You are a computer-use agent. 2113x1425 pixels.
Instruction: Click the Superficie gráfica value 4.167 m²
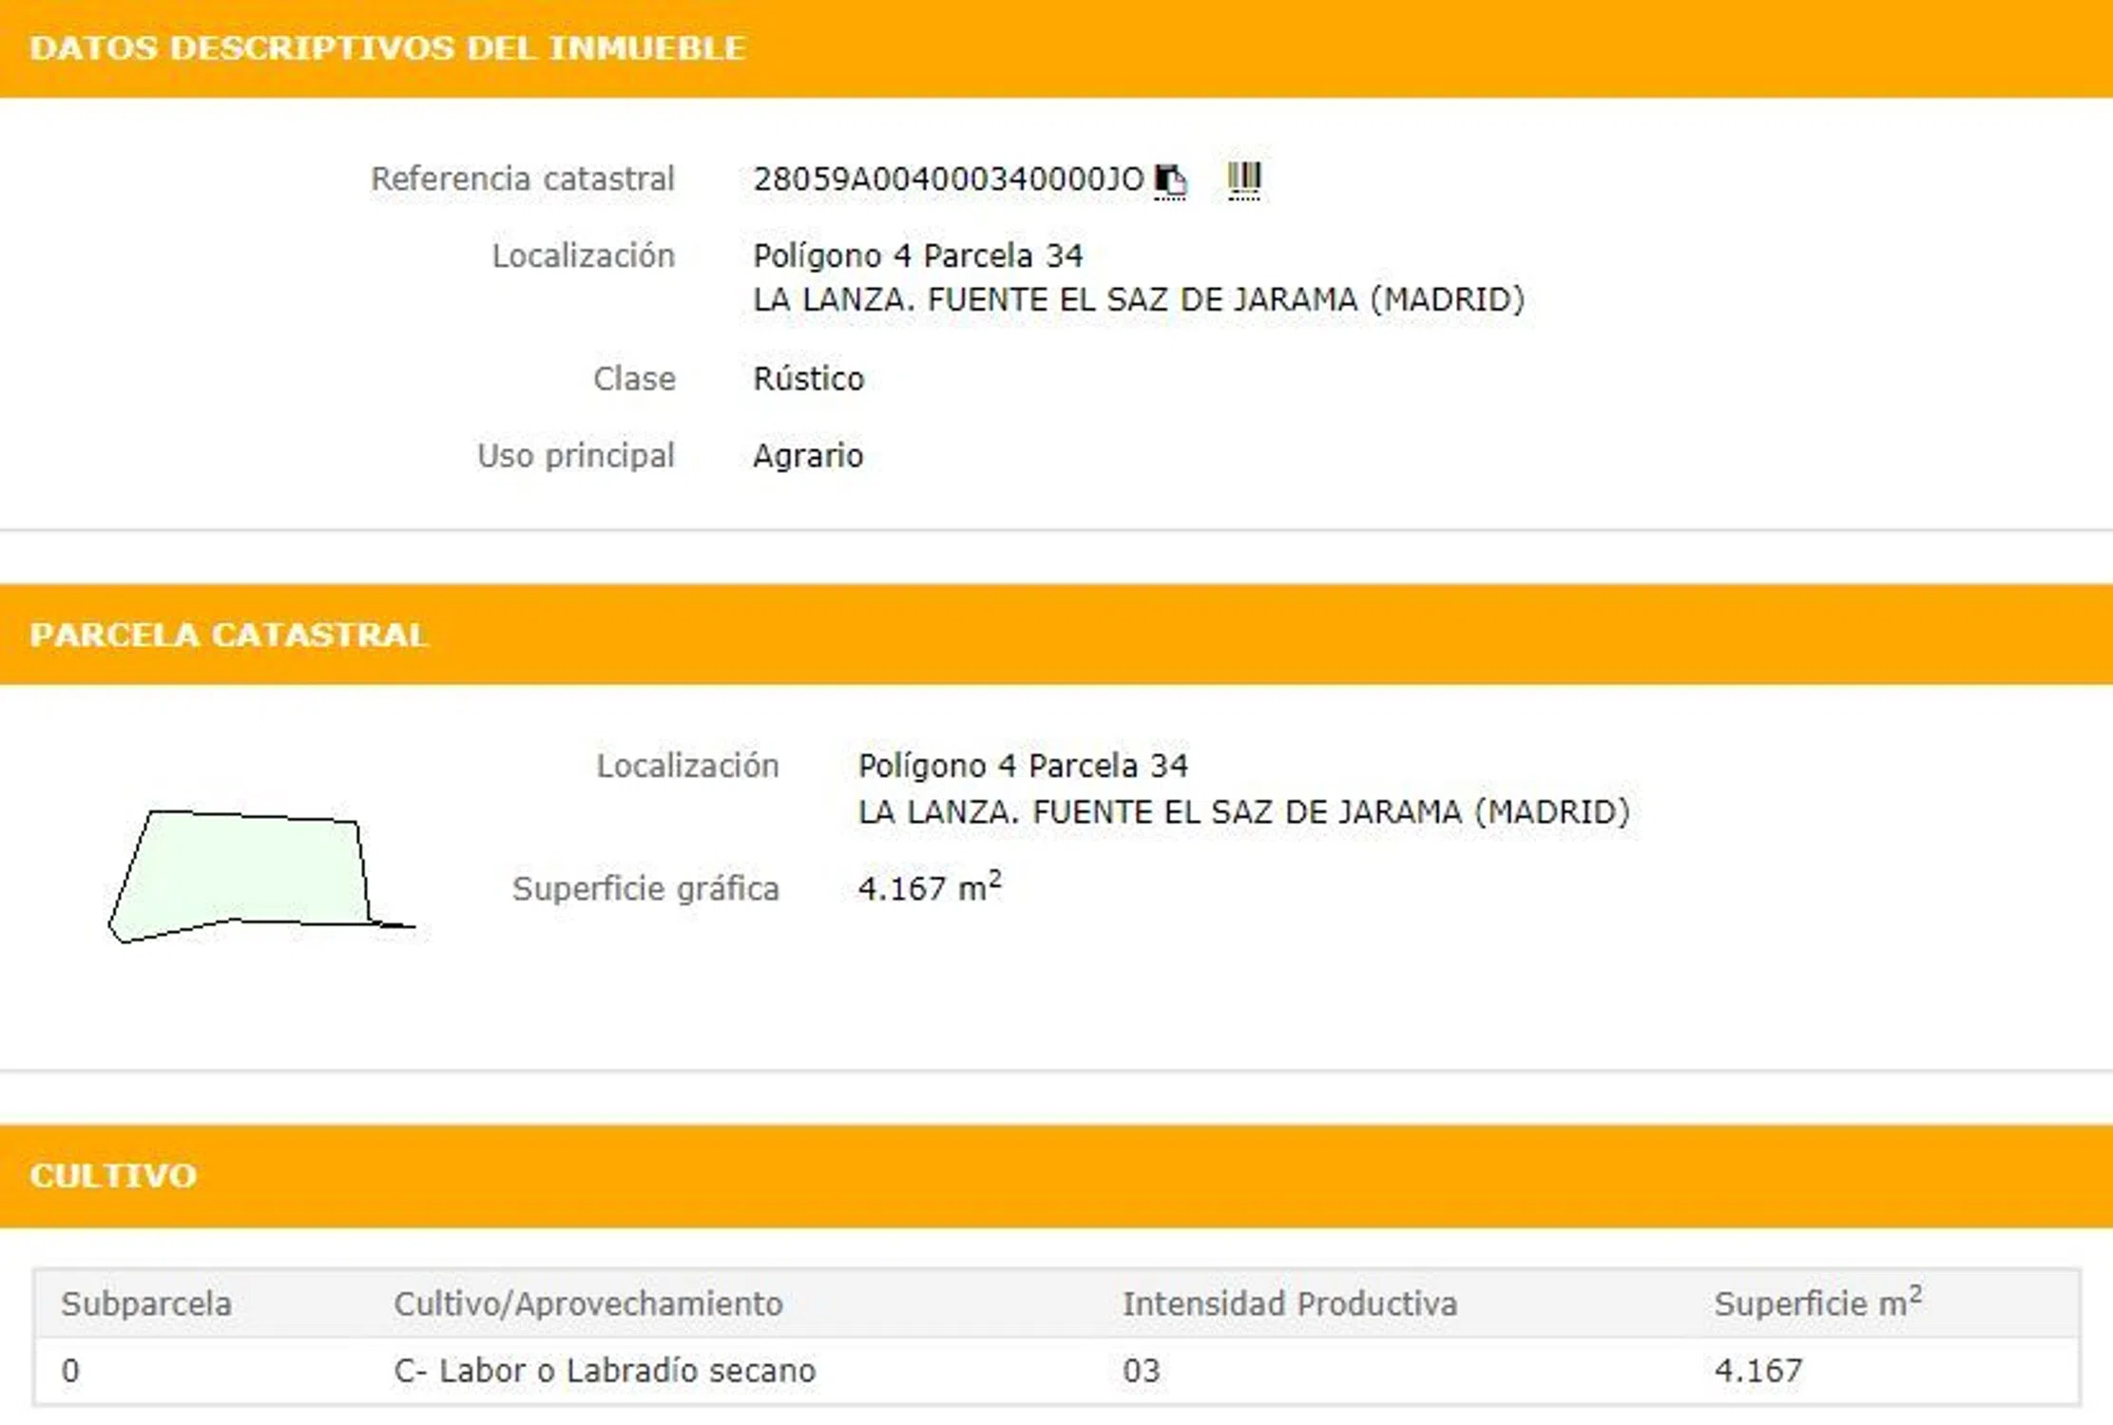click(929, 888)
